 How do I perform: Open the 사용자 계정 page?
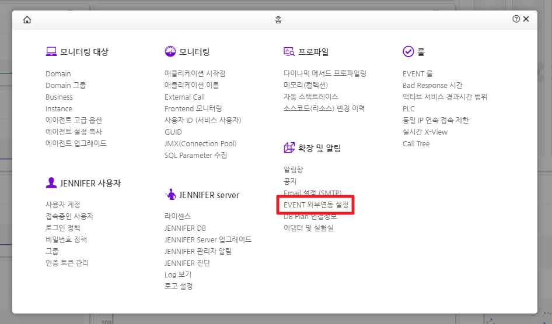pos(63,205)
